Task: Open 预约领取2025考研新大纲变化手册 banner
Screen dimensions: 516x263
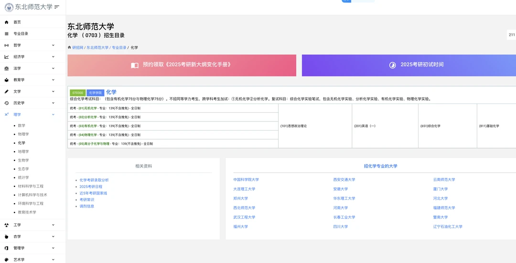Action: [x=182, y=65]
